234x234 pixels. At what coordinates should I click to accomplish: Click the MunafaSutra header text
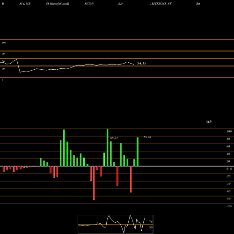coord(58,4)
